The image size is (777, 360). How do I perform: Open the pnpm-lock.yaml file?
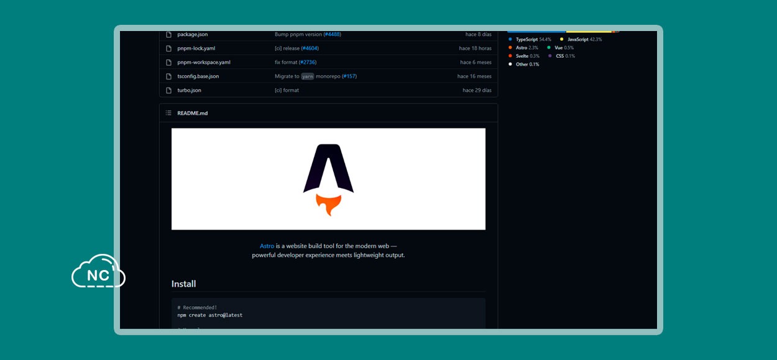(196, 48)
